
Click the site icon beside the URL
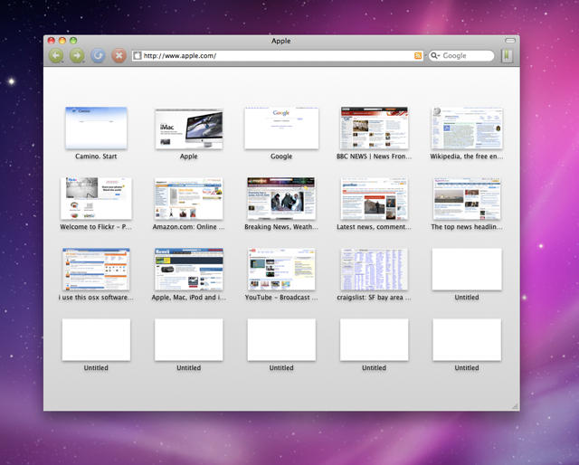138,56
